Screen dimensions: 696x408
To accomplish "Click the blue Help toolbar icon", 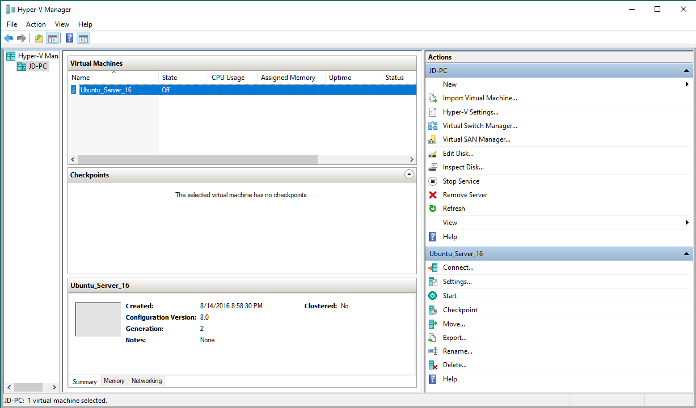I will pos(69,38).
